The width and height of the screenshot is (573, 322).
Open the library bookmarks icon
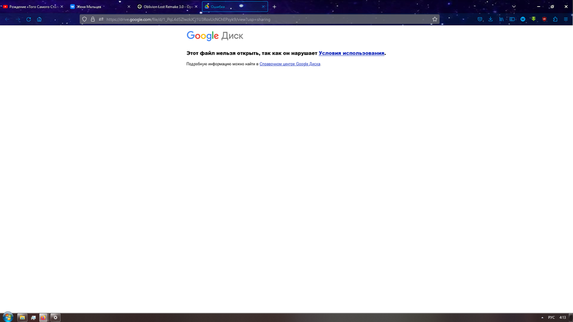pyautogui.click(x=501, y=19)
